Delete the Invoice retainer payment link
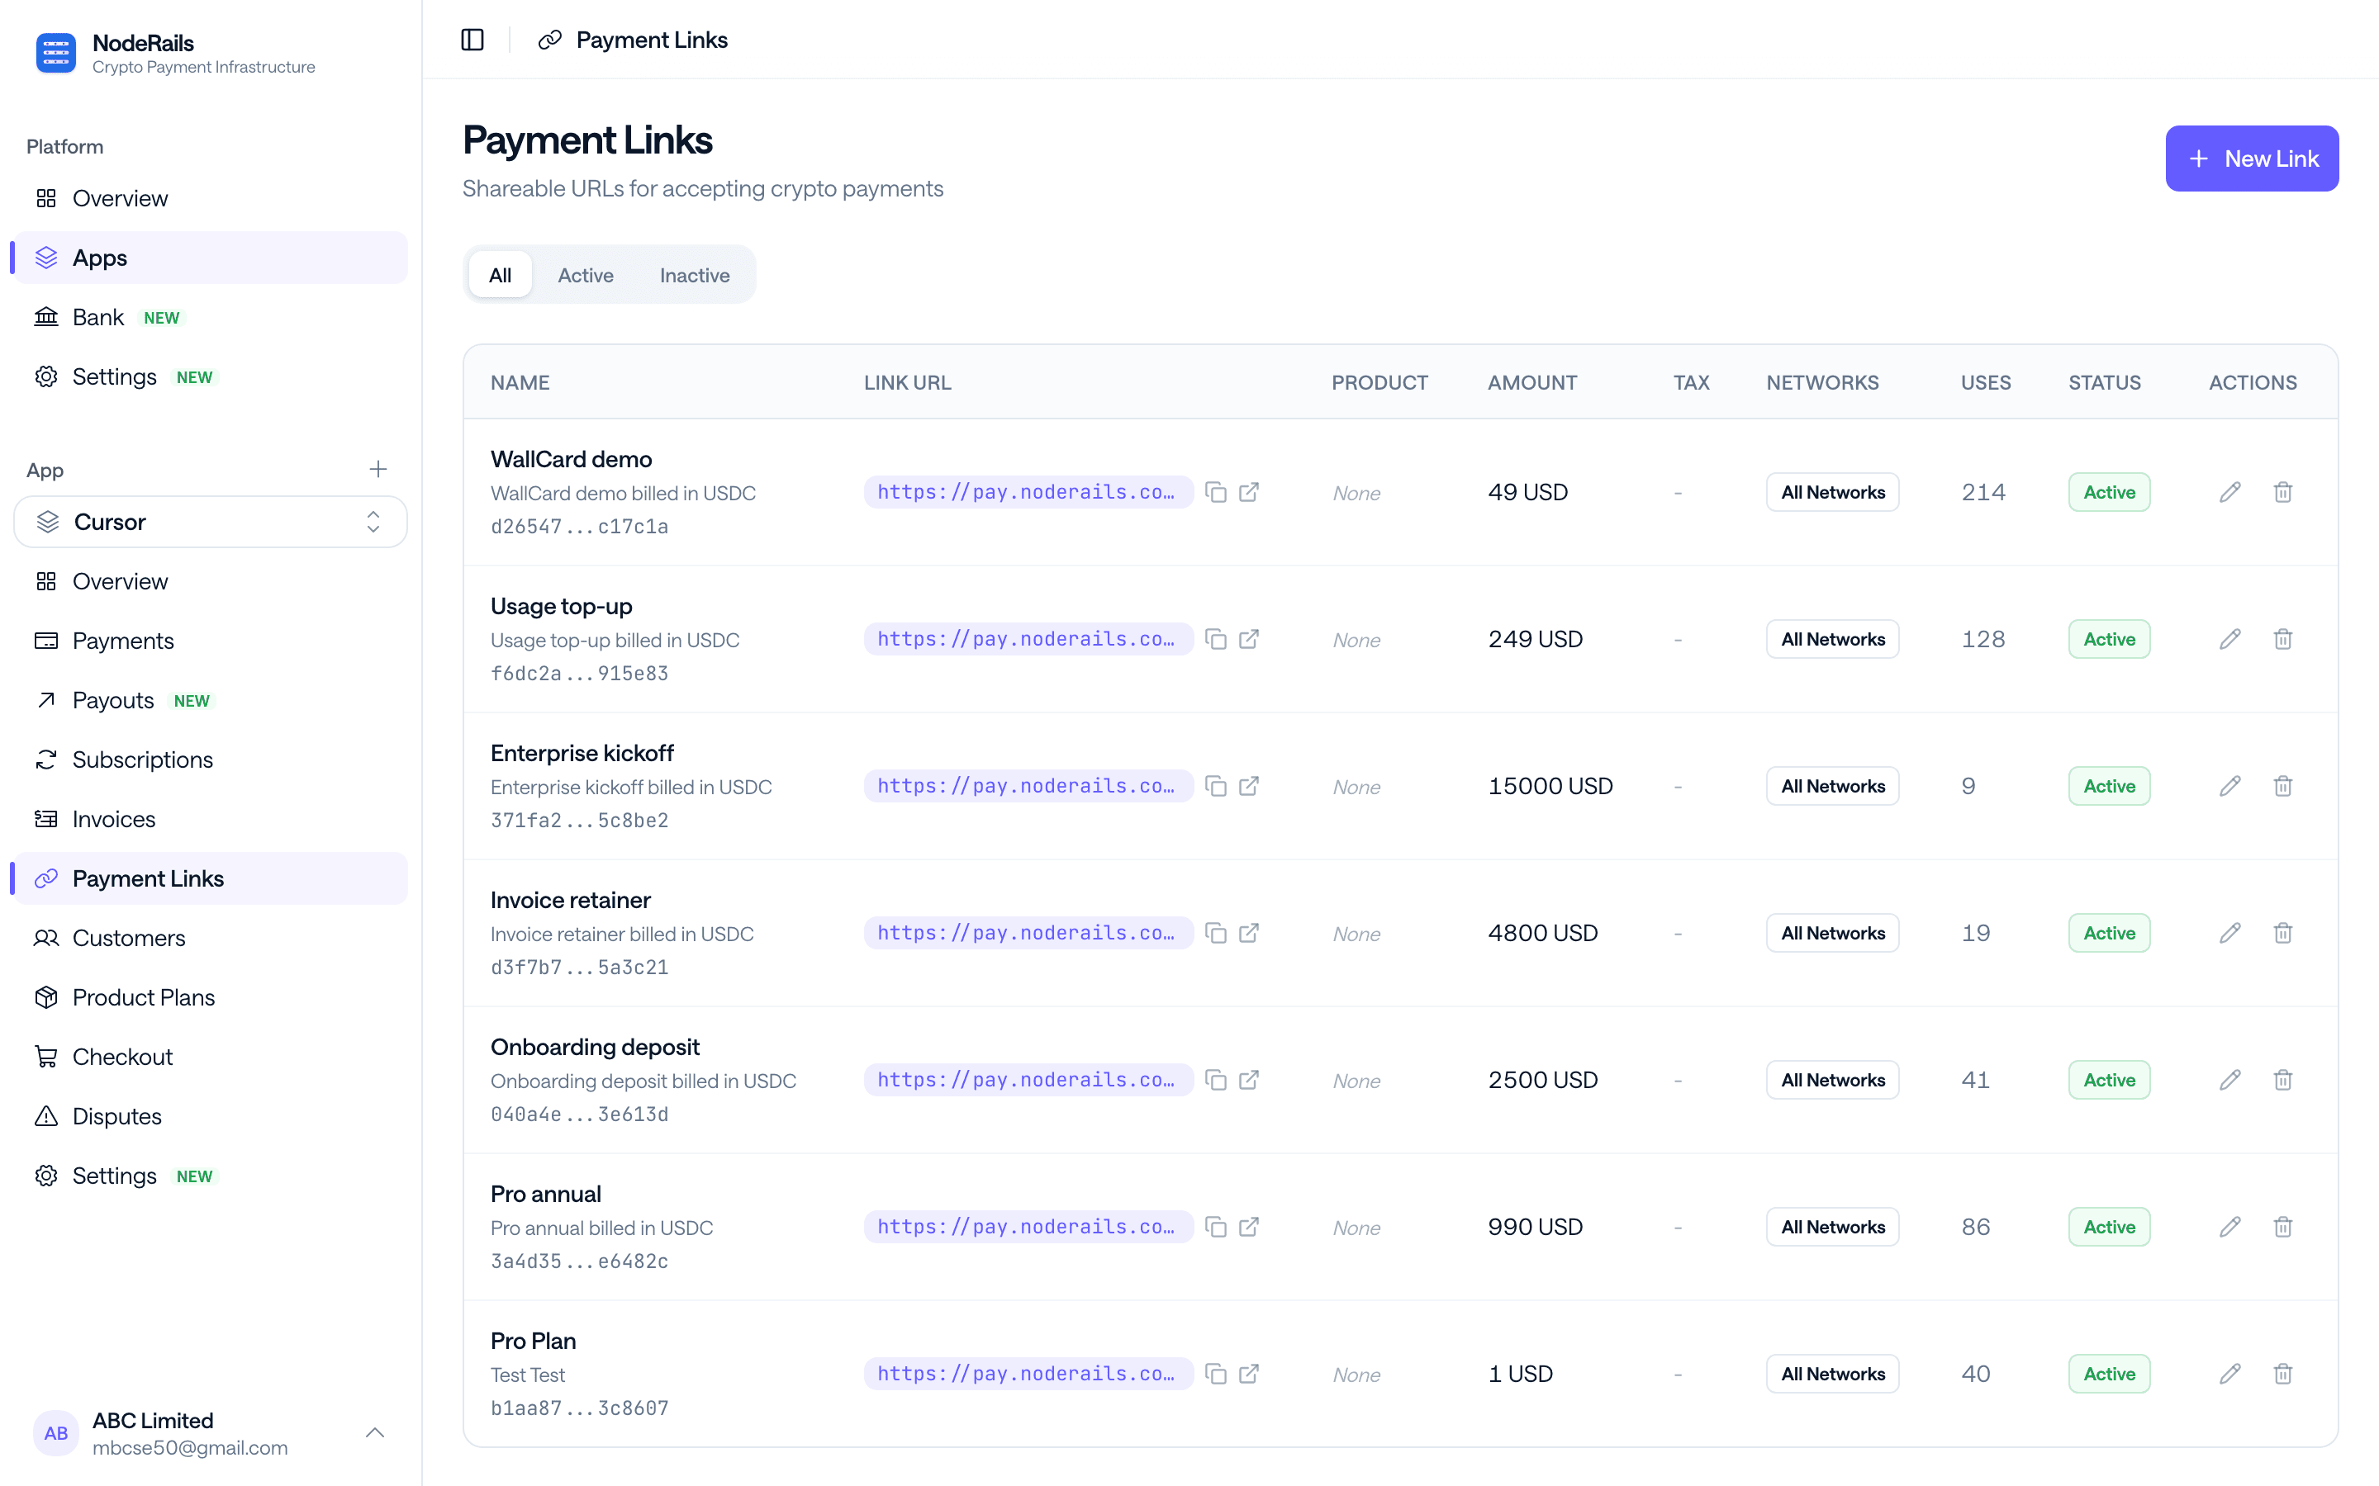The height and width of the screenshot is (1486, 2379). [x=2282, y=933]
